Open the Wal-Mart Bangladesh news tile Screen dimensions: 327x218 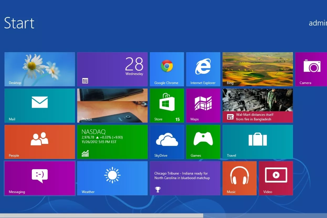click(x=258, y=106)
